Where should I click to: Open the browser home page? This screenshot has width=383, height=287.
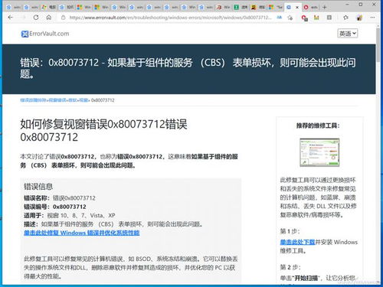(x=49, y=18)
